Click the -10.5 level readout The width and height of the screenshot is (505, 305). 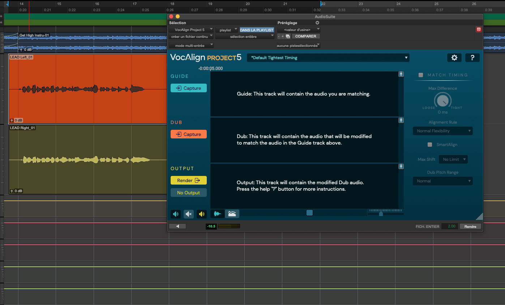click(211, 226)
